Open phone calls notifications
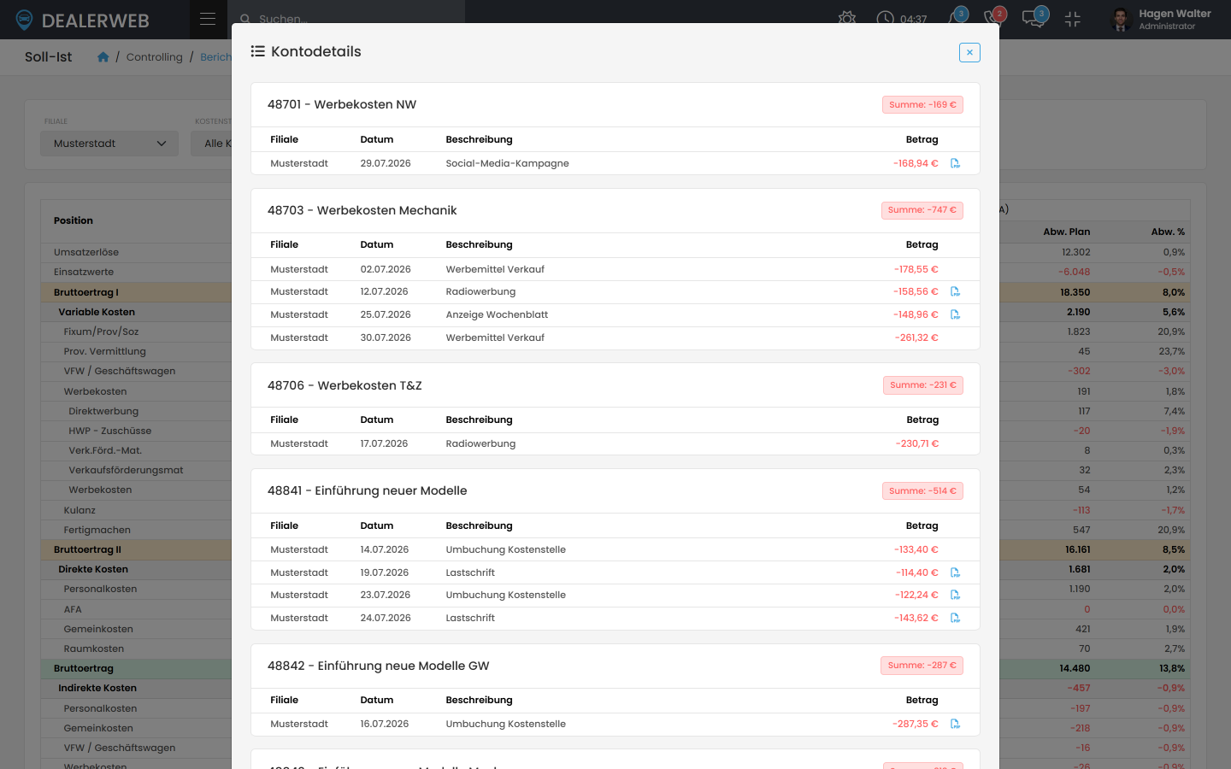The height and width of the screenshot is (769, 1231). pyautogui.click(x=993, y=18)
